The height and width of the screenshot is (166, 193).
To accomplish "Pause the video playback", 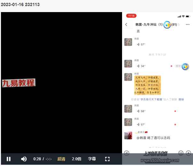I will pos(9,159).
